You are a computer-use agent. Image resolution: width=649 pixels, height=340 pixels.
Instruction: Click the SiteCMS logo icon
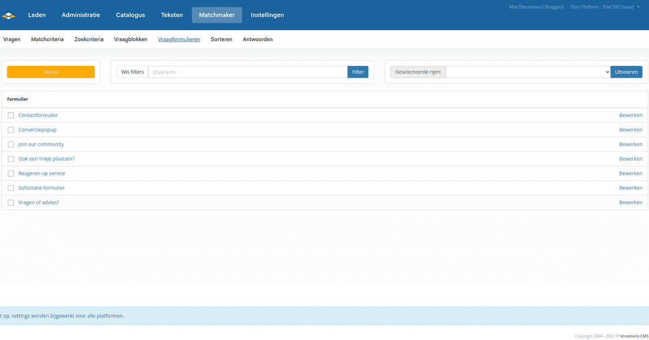coord(9,15)
